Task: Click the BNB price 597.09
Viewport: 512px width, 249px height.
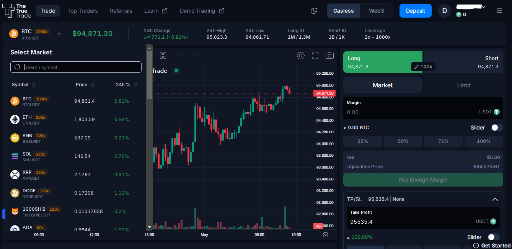Action: pos(82,138)
